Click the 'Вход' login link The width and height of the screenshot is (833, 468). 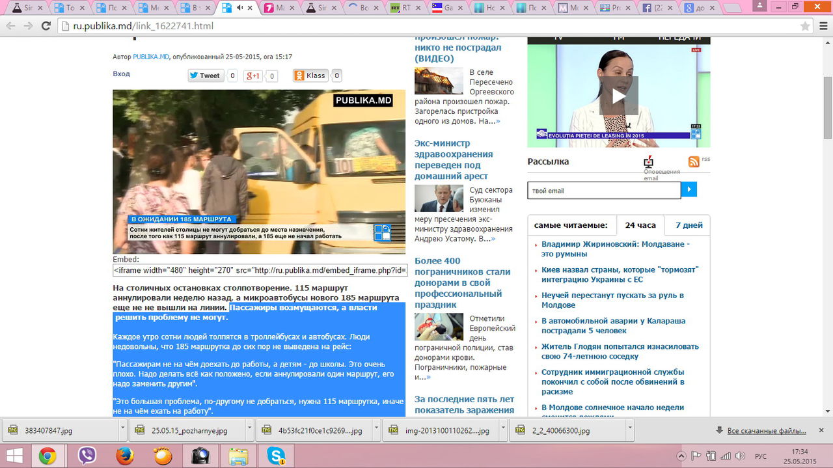[x=121, y=74]
